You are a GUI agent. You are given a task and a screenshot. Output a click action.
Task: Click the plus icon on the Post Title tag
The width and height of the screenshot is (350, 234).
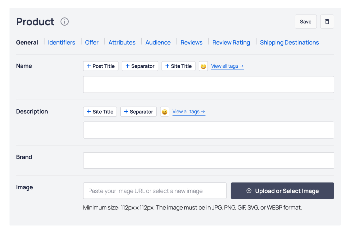88,66
